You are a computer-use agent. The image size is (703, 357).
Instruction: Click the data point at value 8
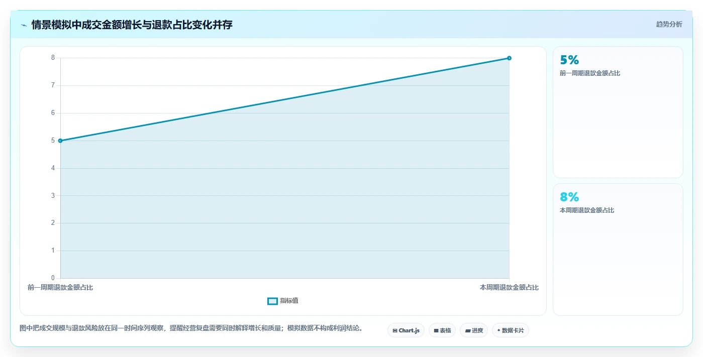(x=509, y=58)
